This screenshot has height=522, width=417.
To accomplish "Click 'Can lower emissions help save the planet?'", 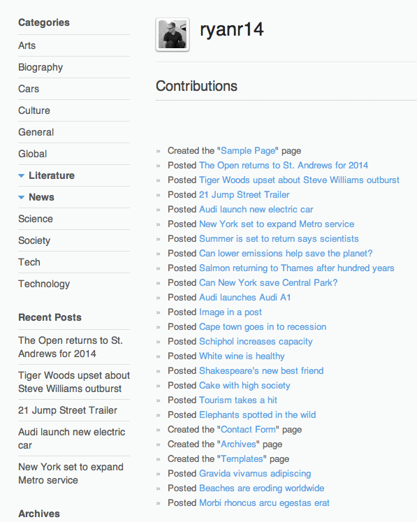I will (286, 254).
